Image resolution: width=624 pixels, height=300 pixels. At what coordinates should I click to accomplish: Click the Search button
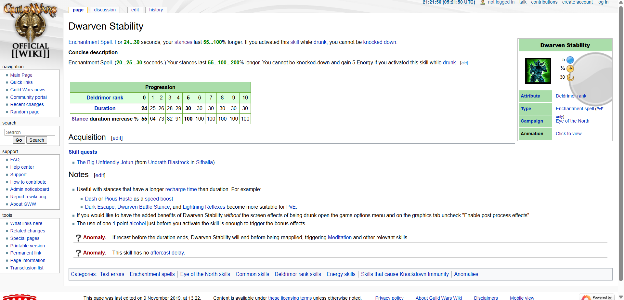click(x=37, y=140)
